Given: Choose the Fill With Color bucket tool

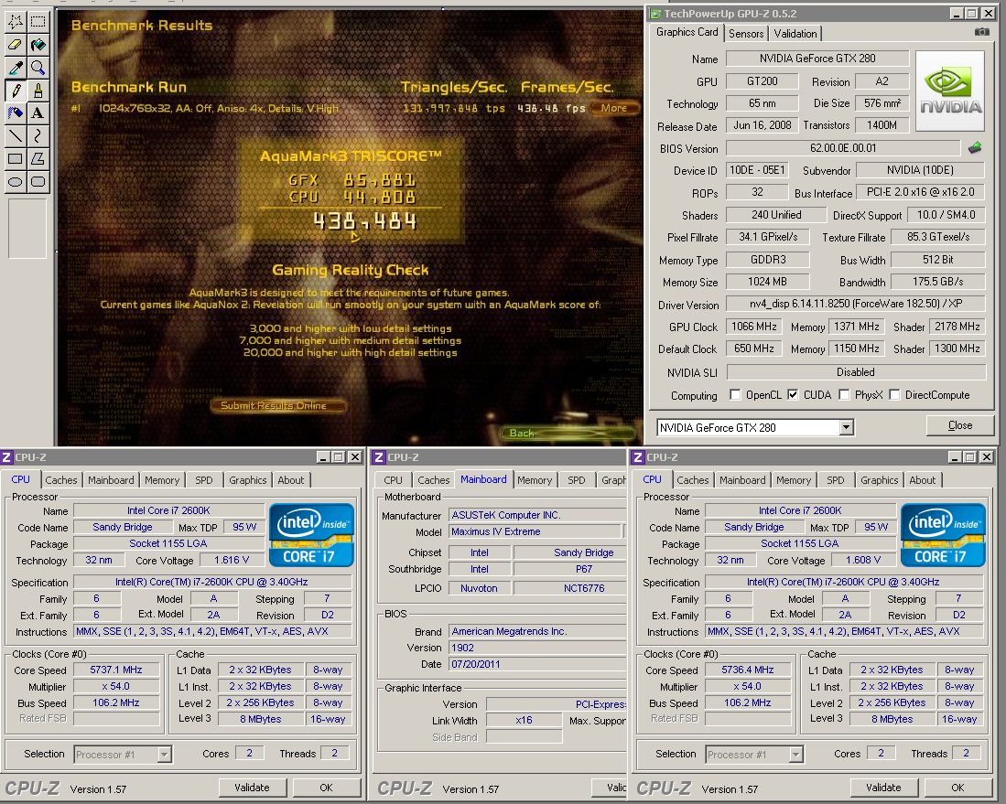Looking at the screenshot, I should tap(38, 45).
